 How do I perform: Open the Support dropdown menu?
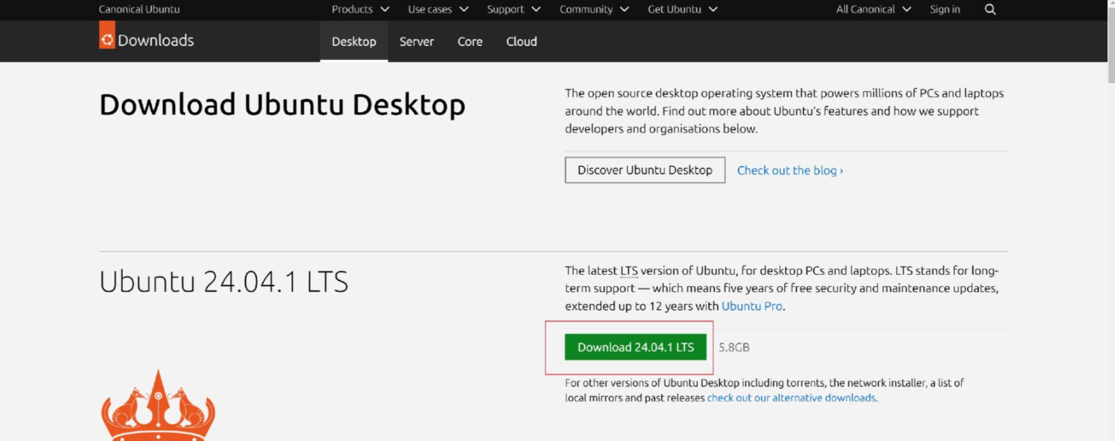(514, 9)
